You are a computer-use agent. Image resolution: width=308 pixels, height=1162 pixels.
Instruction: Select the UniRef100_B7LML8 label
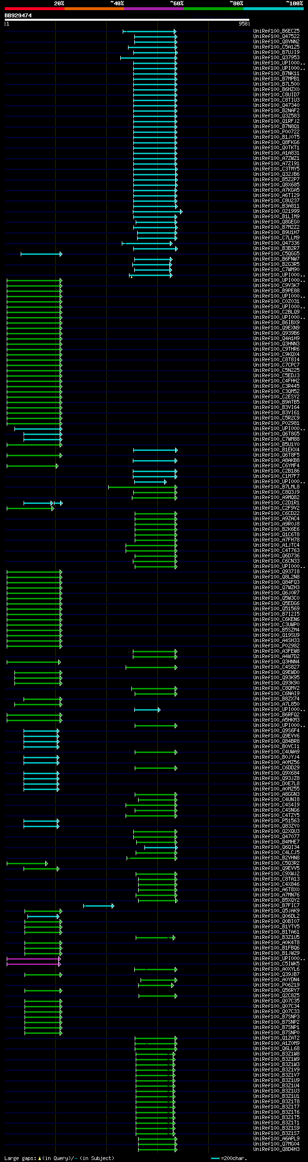coord(276,487)
